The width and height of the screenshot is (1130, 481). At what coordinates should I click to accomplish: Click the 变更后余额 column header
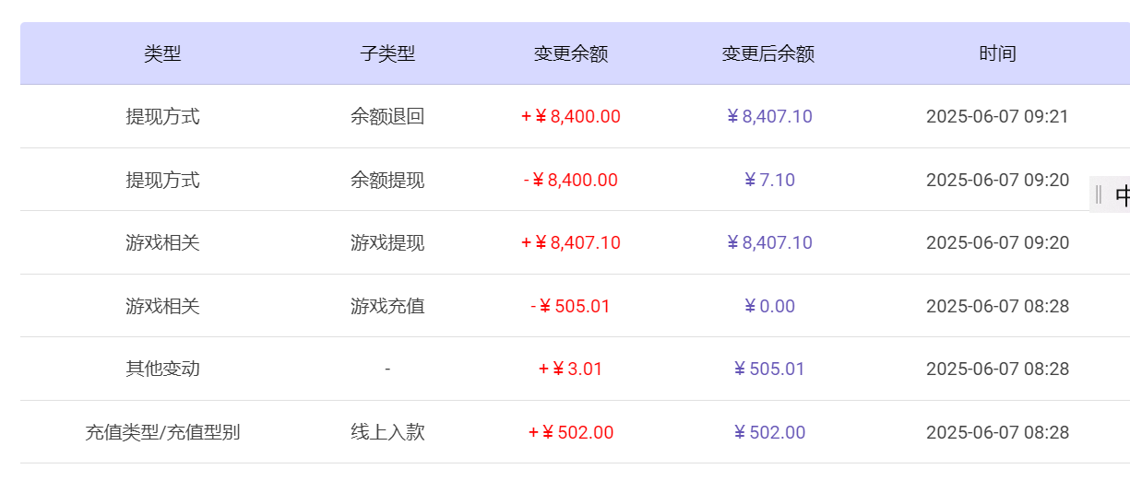coord(767,53)
